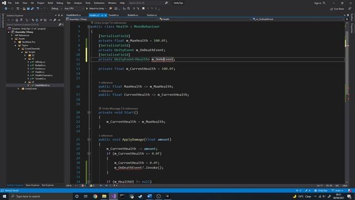Open the Extensions menu

tap(99, 3)
